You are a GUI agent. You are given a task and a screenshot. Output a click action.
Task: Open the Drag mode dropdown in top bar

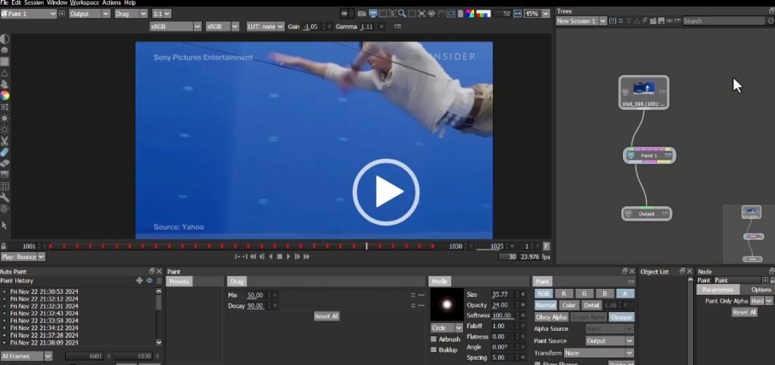130,14
